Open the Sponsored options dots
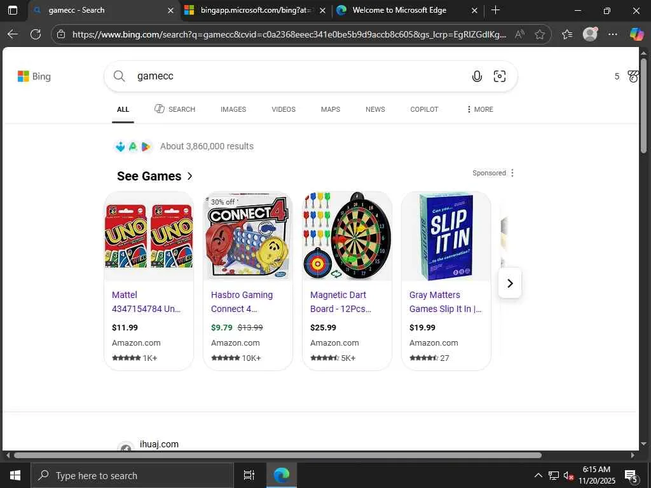651x488 pixels. 512,173
